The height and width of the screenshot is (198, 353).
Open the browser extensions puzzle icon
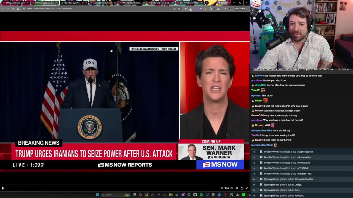pyautogui.click(x=211, y=9)
